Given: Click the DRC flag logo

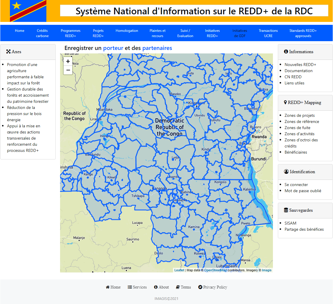Looking at the screenshot, I should tap(28, 11).
